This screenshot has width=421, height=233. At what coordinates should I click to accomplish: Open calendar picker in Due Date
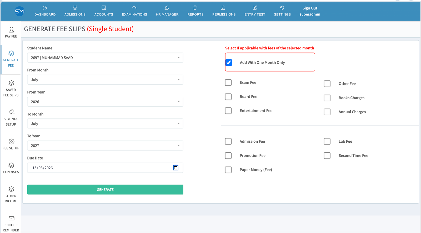click(x=176, y=168)
